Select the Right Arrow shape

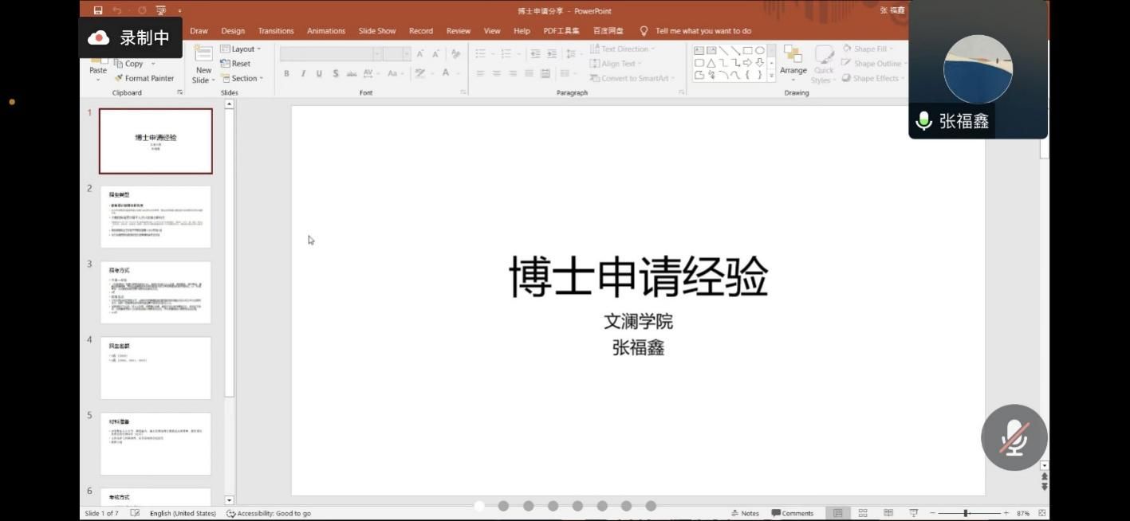(747, 63)
